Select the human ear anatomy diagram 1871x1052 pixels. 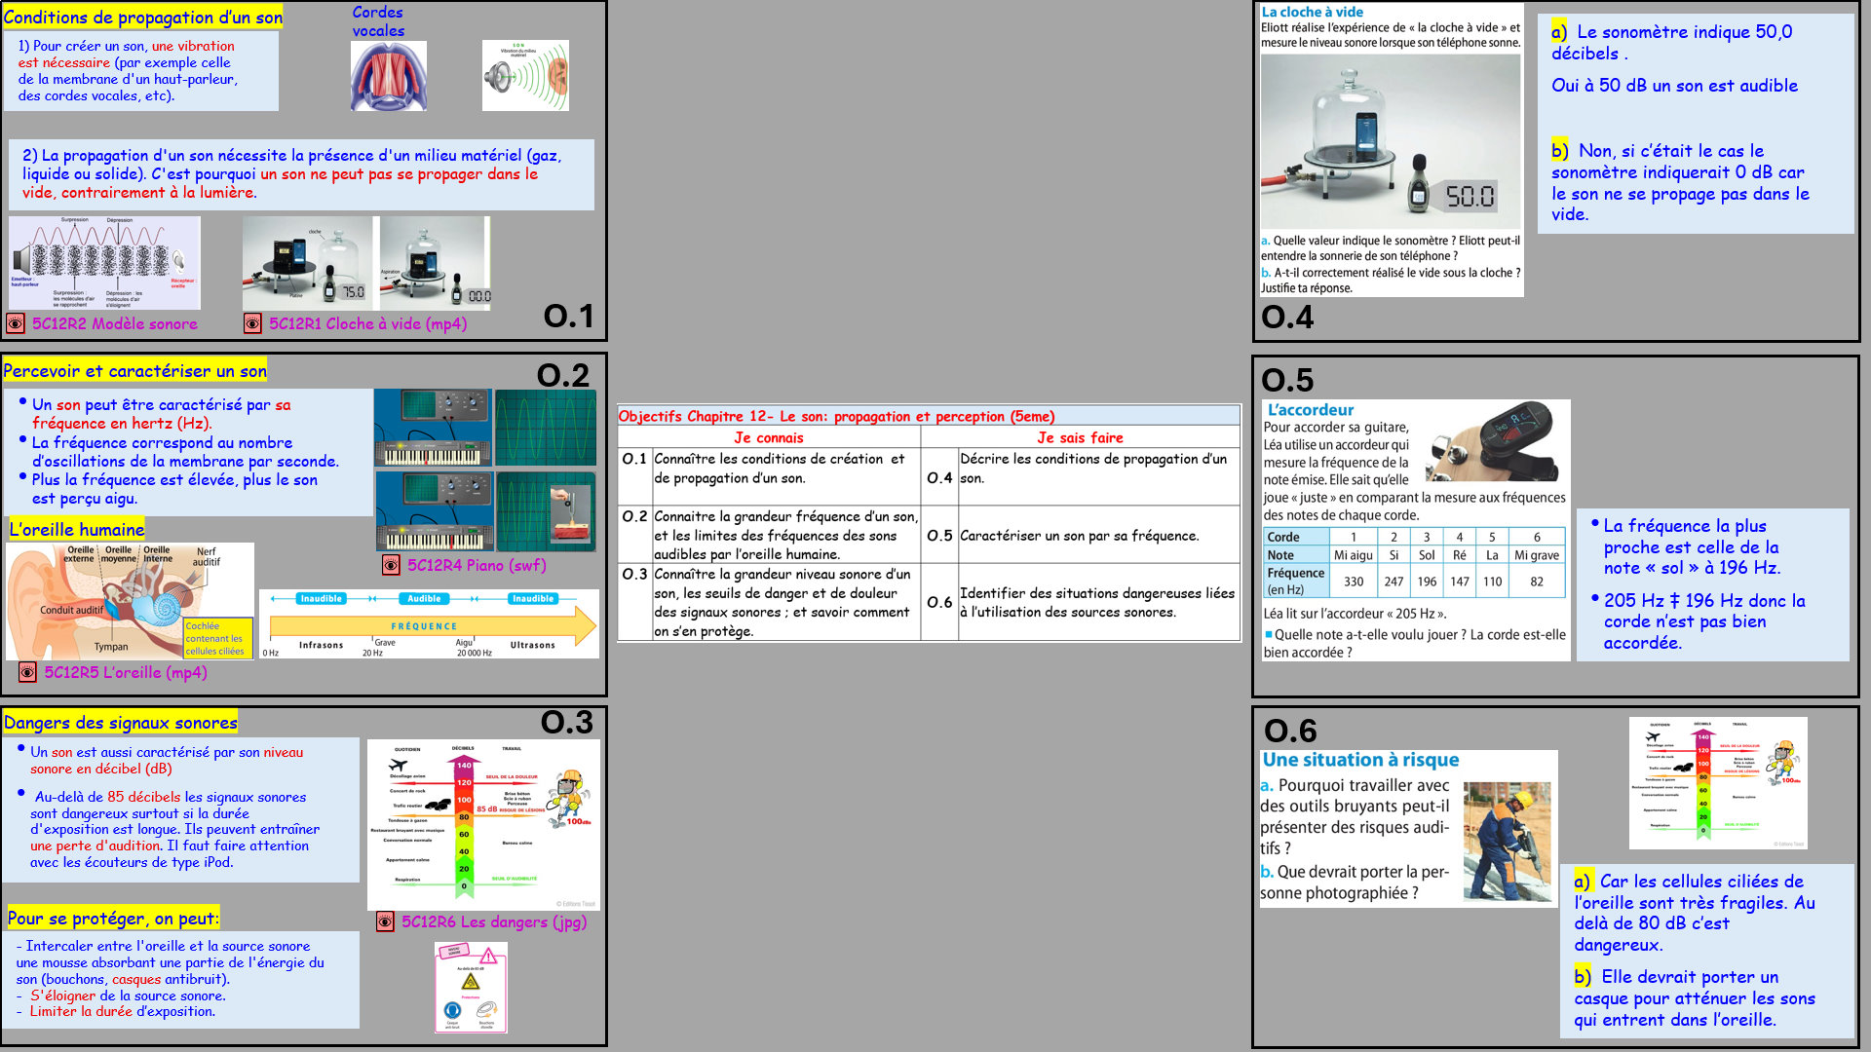tap(130, 601)
